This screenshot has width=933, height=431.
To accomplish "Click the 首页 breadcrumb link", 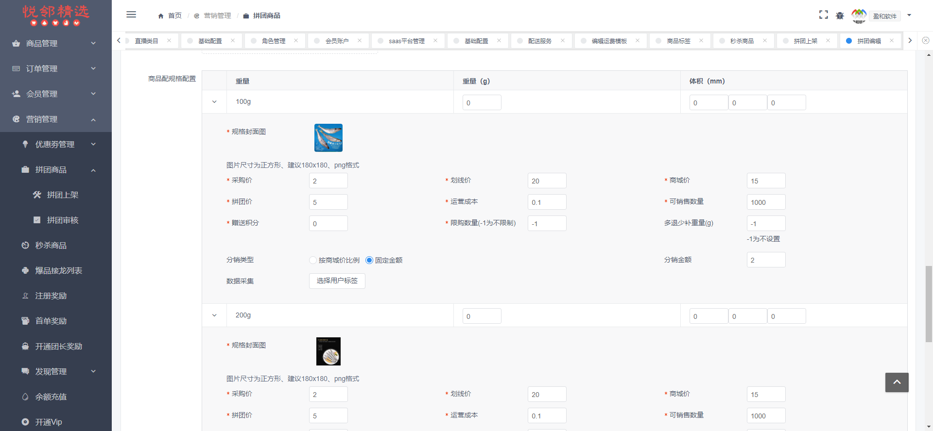I will pyautogui.click(x=175, y=16).
